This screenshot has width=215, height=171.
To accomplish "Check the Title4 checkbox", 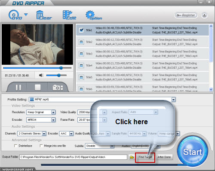I will click(81, 65).
